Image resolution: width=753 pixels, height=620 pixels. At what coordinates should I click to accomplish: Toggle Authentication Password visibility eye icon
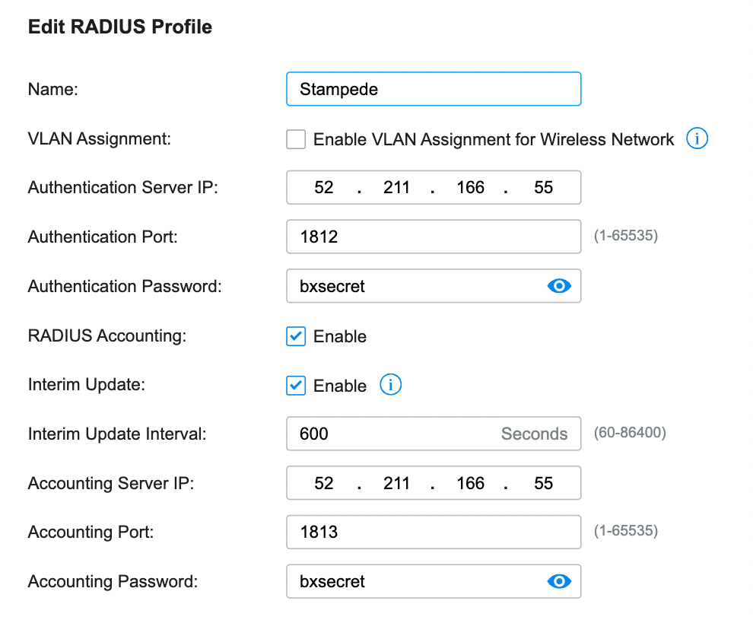559,286
